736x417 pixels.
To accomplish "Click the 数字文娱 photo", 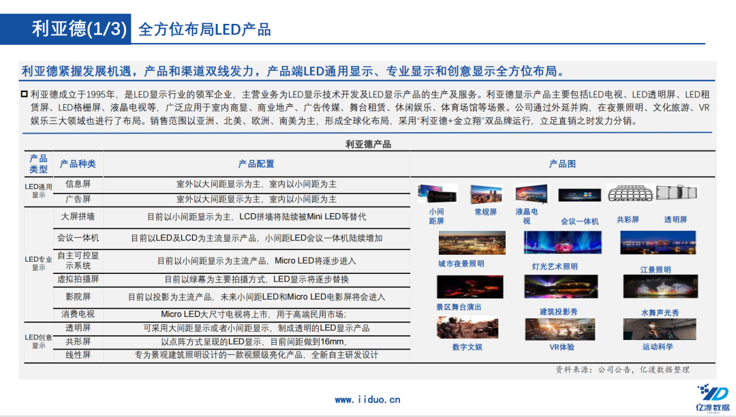I will [467, 328].
